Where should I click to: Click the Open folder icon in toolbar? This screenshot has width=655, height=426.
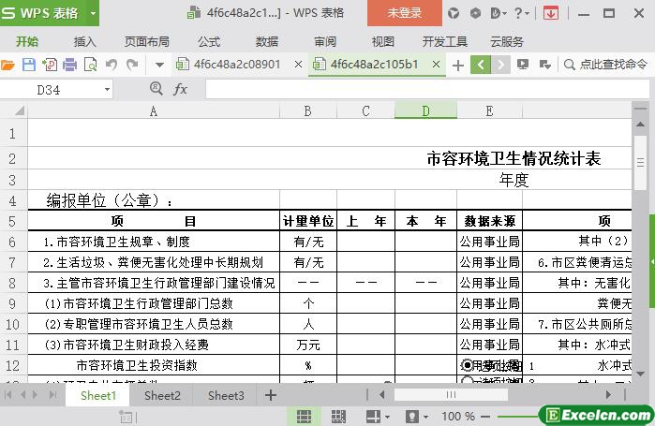[x=7, y=65]
